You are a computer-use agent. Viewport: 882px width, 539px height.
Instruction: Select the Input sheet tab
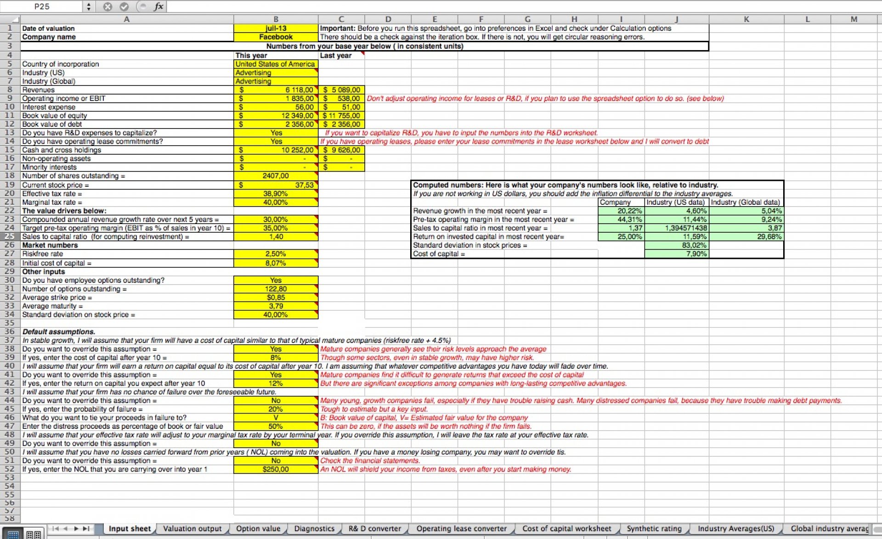(x=130, y=528)
